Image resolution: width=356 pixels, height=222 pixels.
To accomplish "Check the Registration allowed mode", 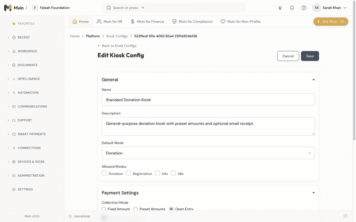I will pyautogui.click(x=128, y=173).
